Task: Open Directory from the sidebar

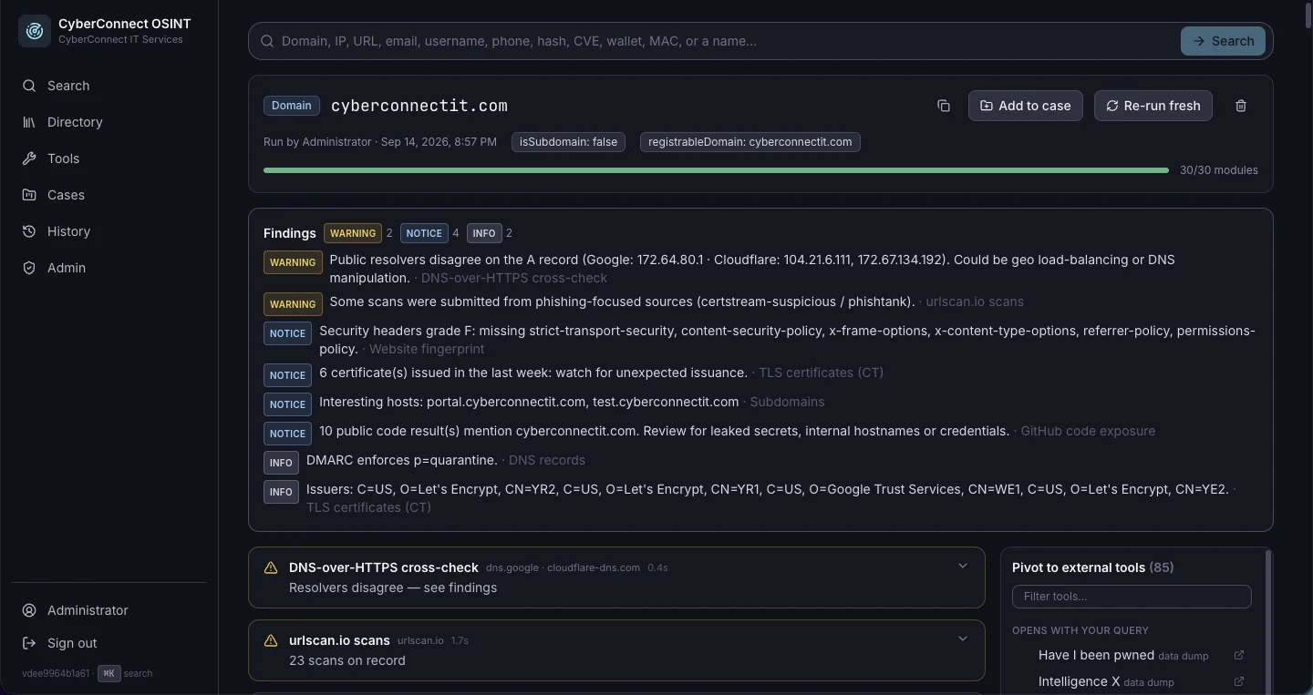Action: (109, 122)
